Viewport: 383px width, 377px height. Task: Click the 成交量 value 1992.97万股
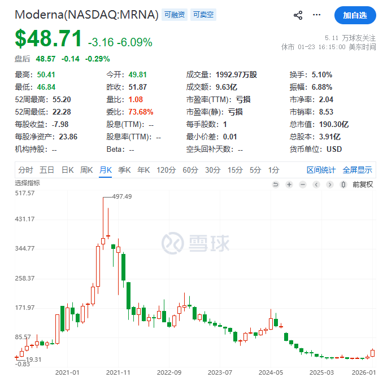click(236, 74)
